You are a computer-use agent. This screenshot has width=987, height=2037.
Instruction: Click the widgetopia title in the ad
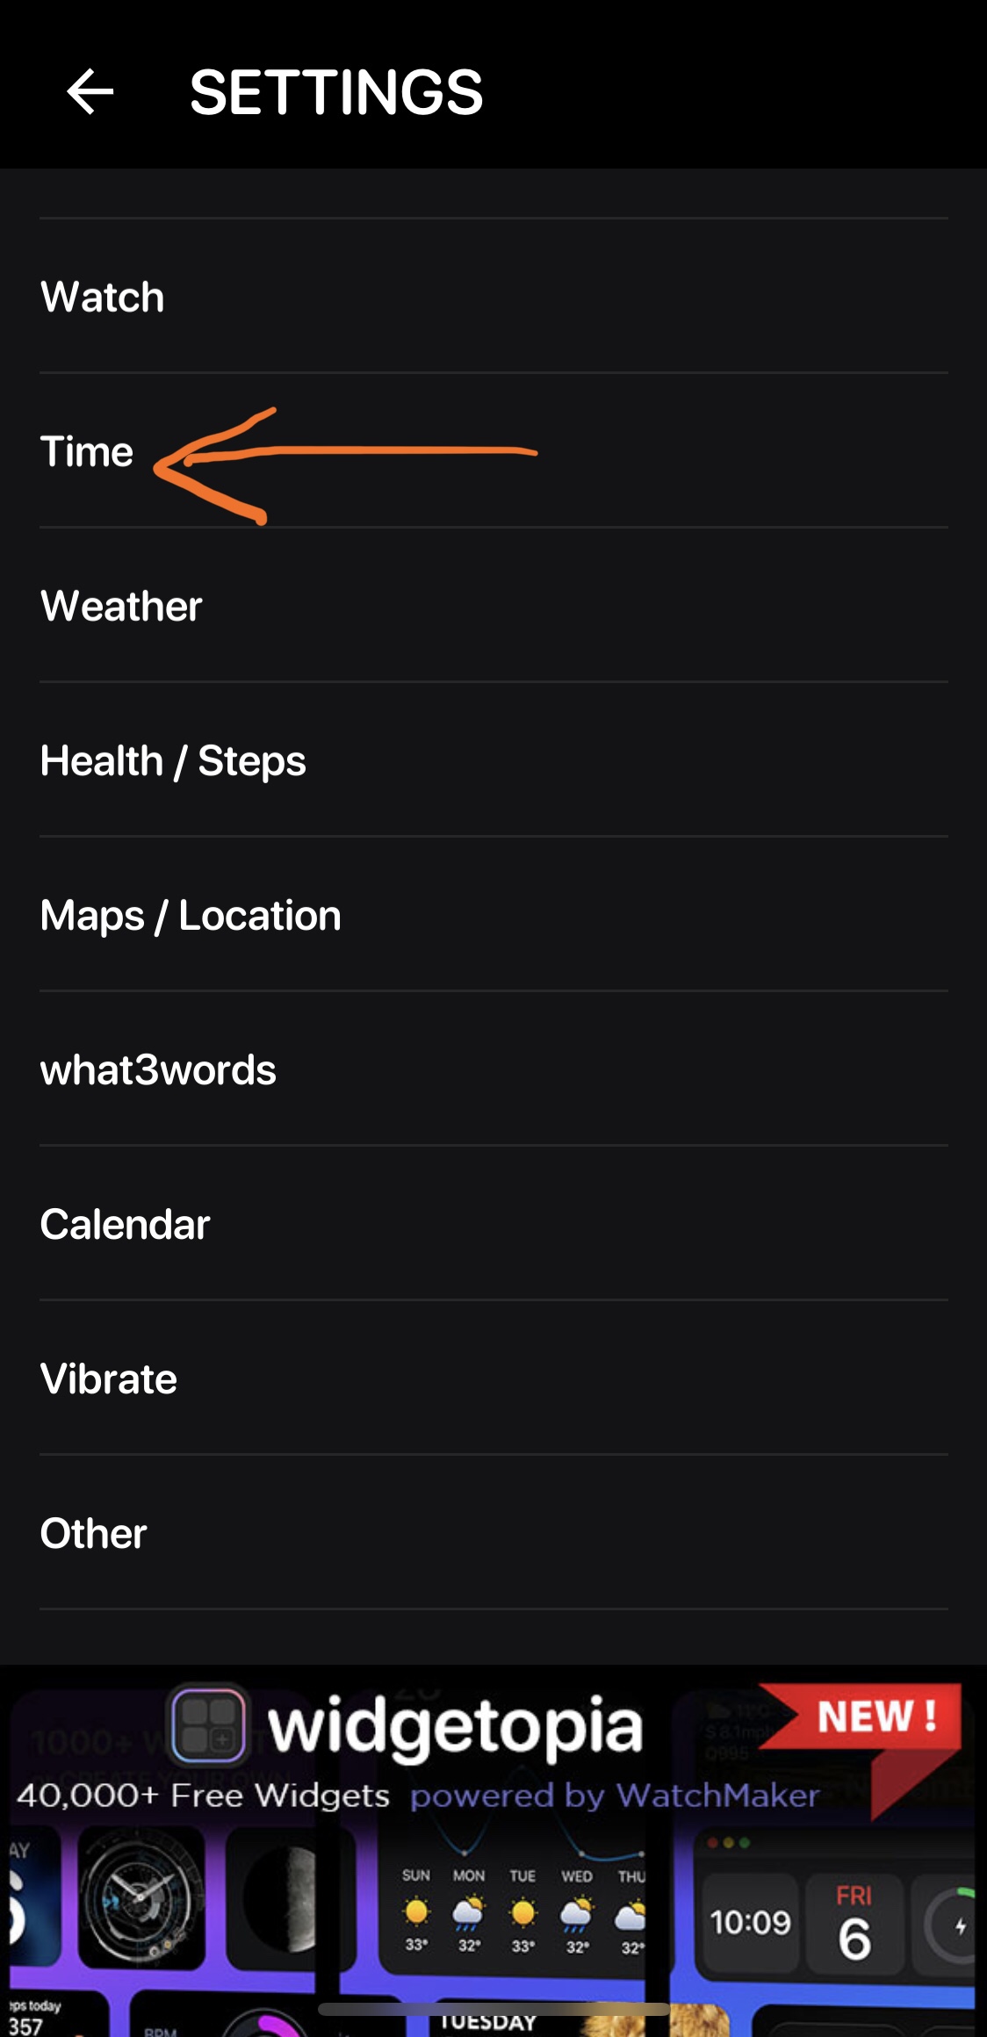pyautogui.click(x=455, y=1726)
